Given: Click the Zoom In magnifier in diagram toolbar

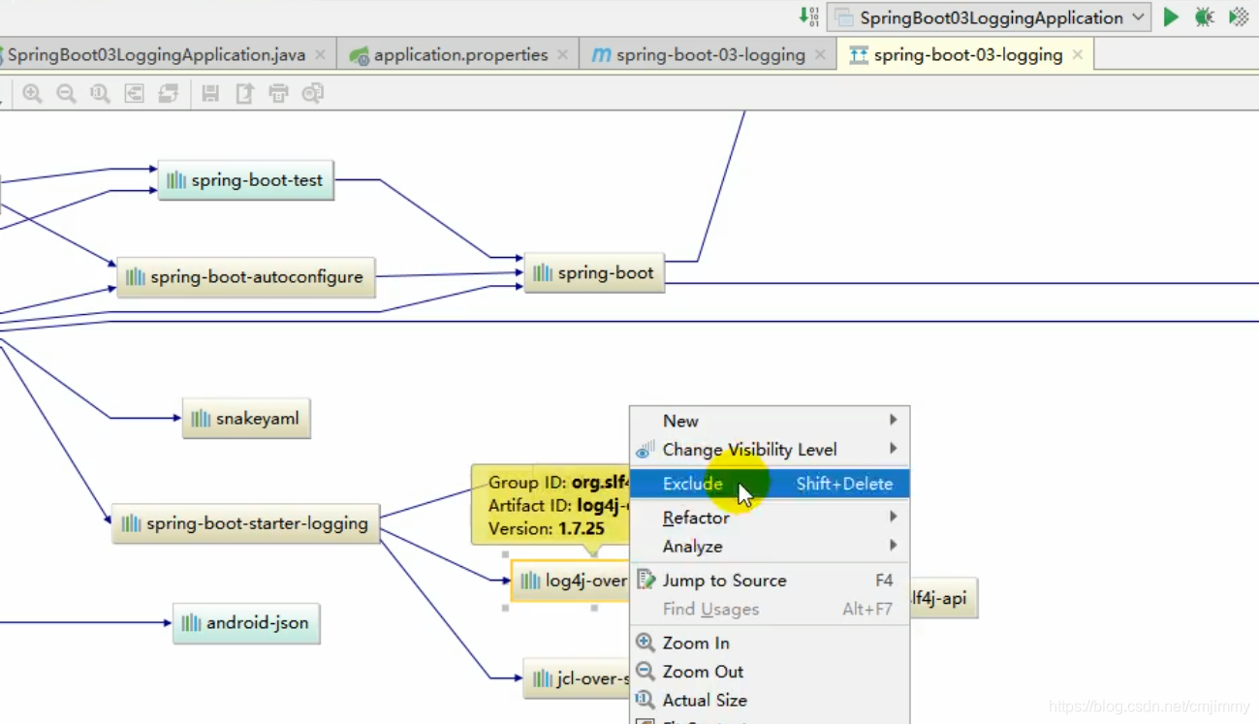Looking at the screenshot, I should pyautogui.click(x=32, y=94).
